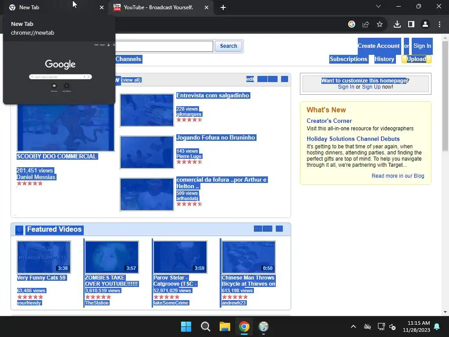Expand the tab search chevron

(x=378, y=6)
